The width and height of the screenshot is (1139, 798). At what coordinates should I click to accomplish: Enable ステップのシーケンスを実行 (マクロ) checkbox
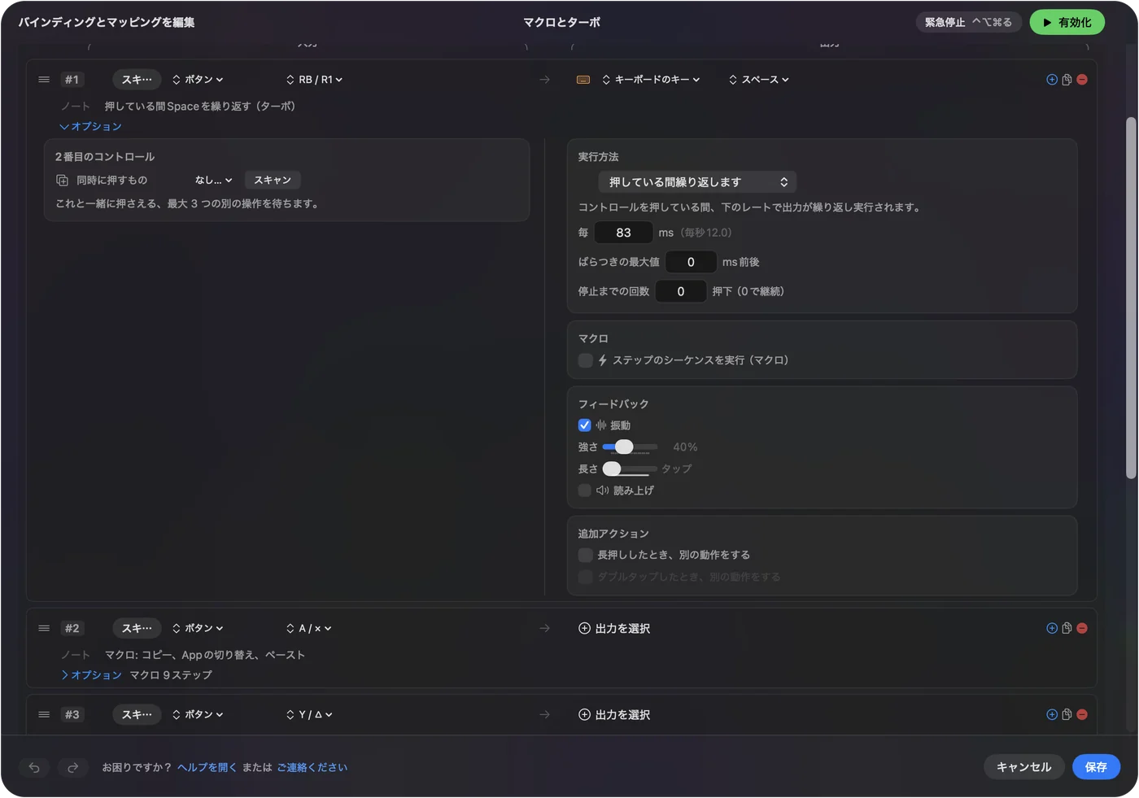(x=585, y=360)
